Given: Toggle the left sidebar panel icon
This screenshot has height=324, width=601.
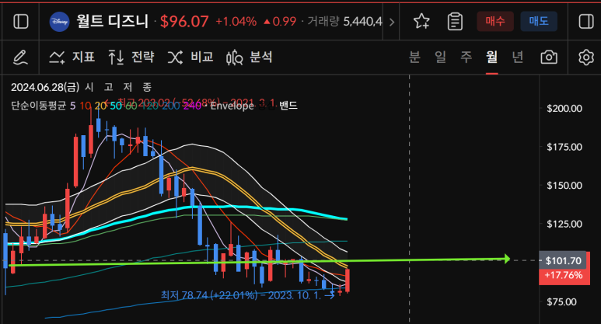Looking at the screenshot, I should click(21, 22).
